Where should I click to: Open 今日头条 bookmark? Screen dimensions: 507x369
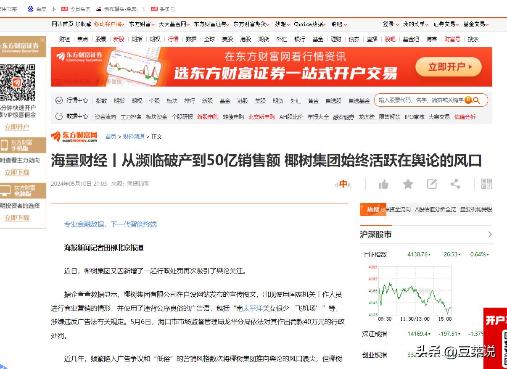[76, 9]
